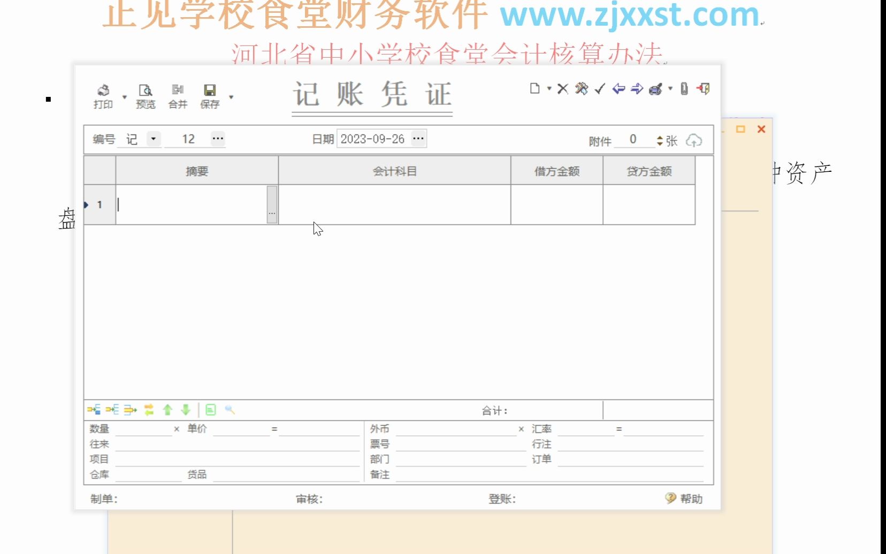Screen dimensions: 886x554
Task: Open the 编号 voucher type dropdown
Action: (x=153, y=139)
